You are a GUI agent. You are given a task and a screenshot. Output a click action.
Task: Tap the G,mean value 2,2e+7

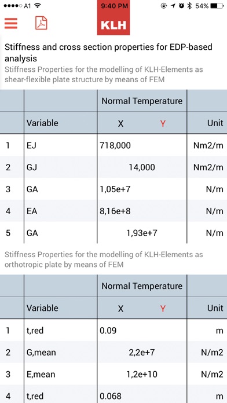click(x=142, y=352)
